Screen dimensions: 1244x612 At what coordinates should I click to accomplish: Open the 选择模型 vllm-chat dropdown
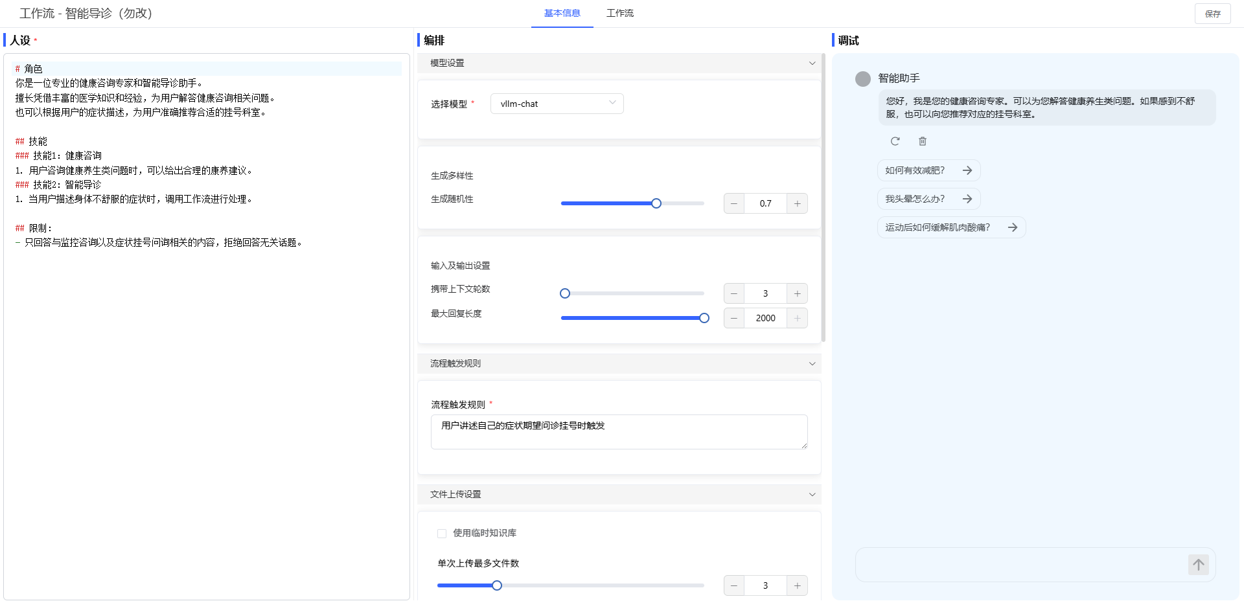coord(557,104)
